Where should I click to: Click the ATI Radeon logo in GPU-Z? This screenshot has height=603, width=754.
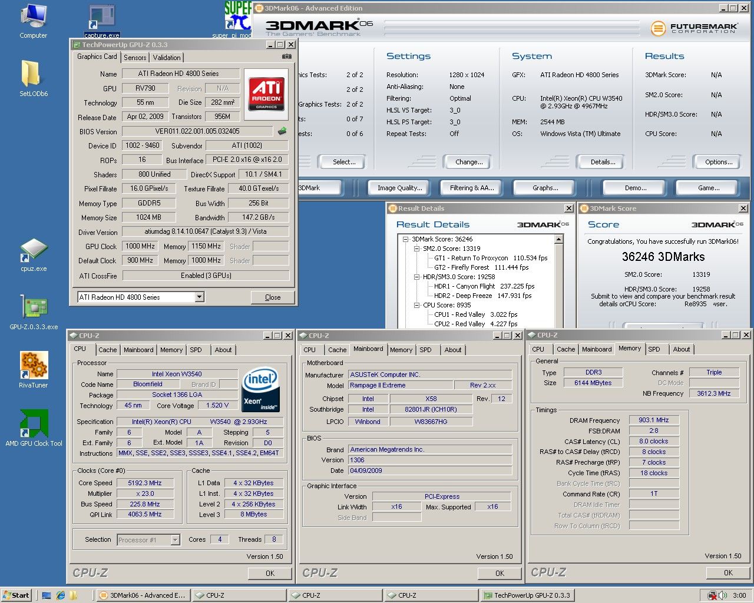pos(266,94)
